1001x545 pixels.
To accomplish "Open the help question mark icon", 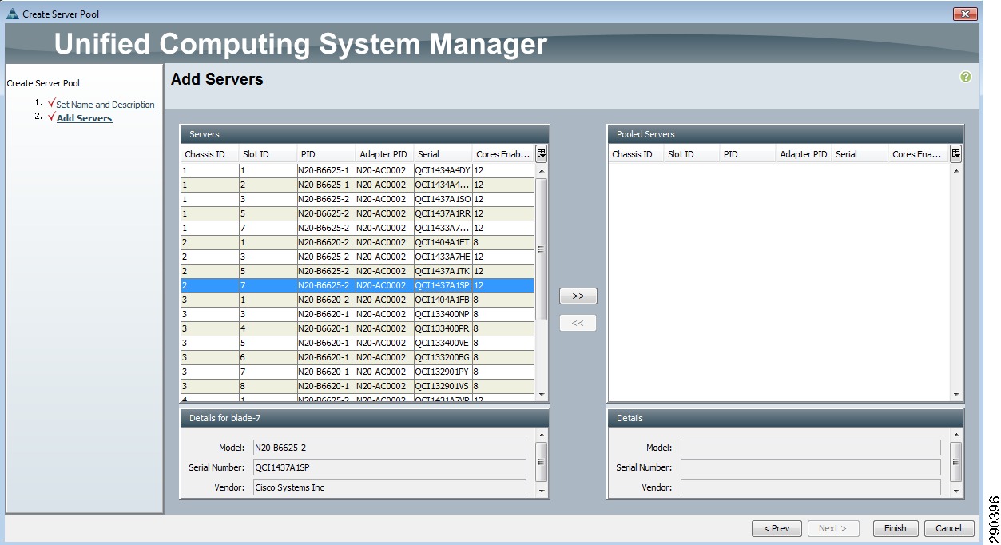I will 966,77.
